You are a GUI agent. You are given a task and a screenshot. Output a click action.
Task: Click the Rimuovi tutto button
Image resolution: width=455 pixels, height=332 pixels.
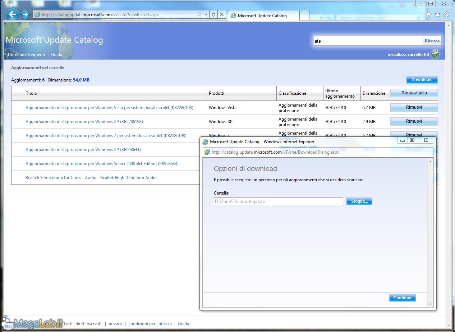(x=414, y=93)
